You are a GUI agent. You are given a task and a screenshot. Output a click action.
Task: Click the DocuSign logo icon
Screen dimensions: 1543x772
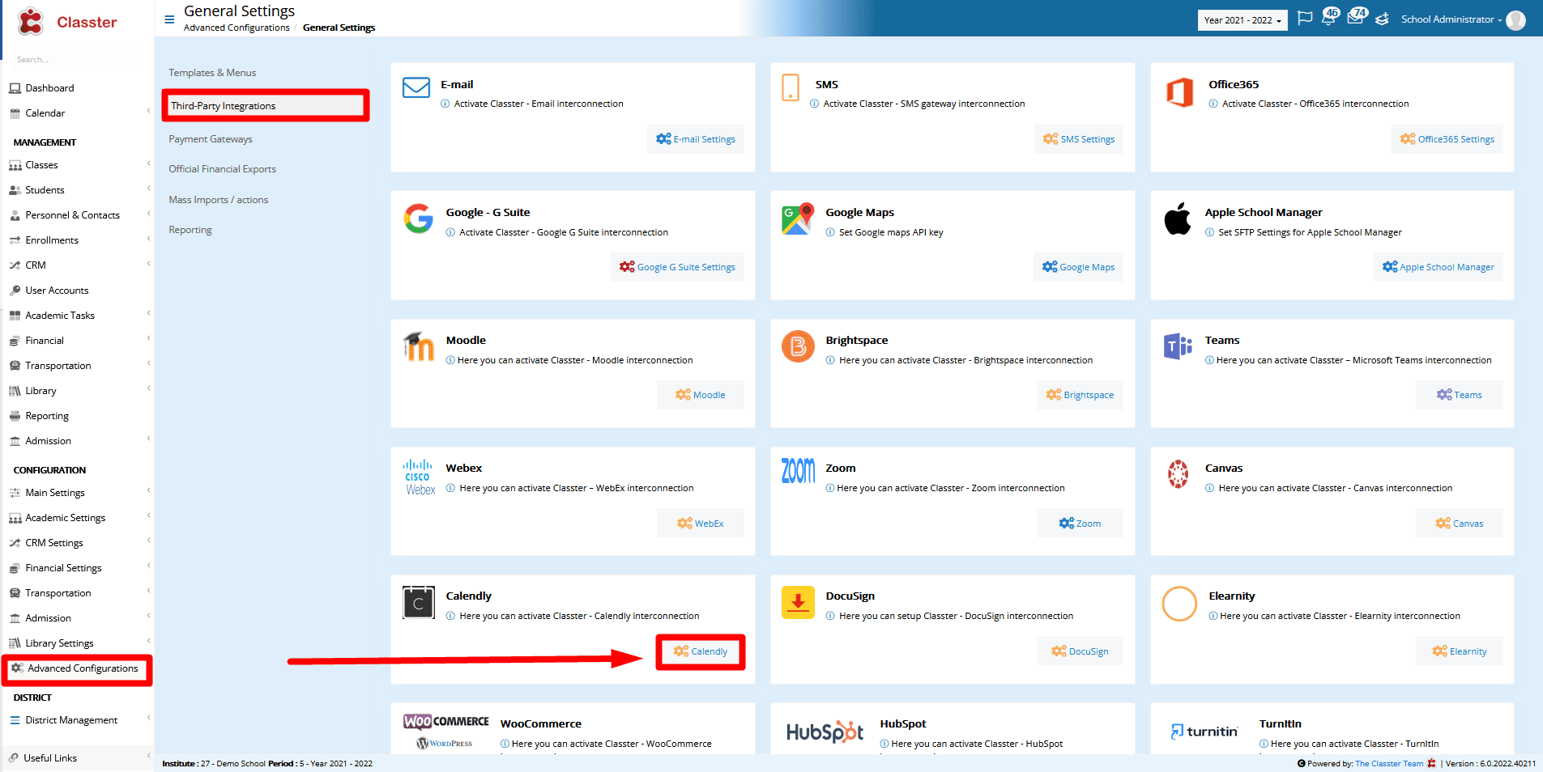[798, 602]
